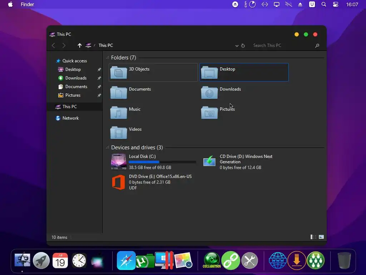Open the Documents folder in main pane

pyautogui.click(x=153, y=92)
